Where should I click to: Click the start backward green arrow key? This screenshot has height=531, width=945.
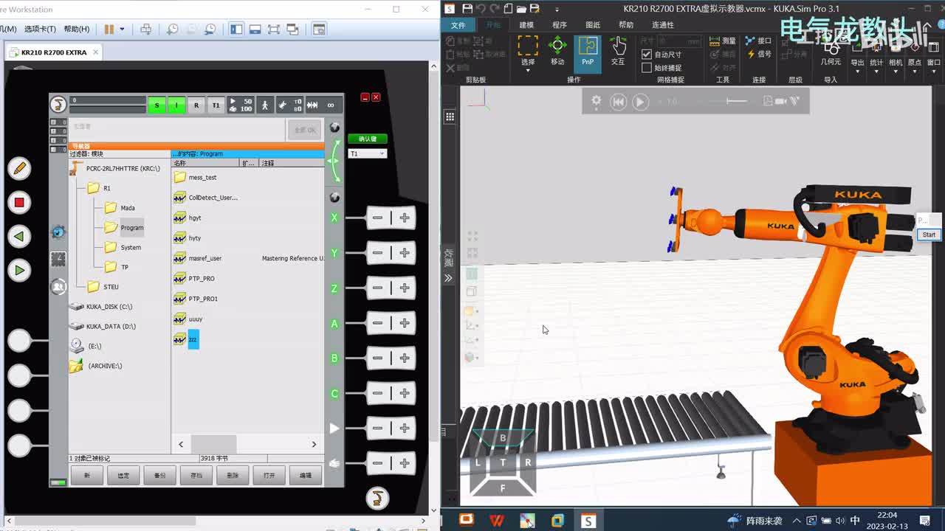click(19, 237)
